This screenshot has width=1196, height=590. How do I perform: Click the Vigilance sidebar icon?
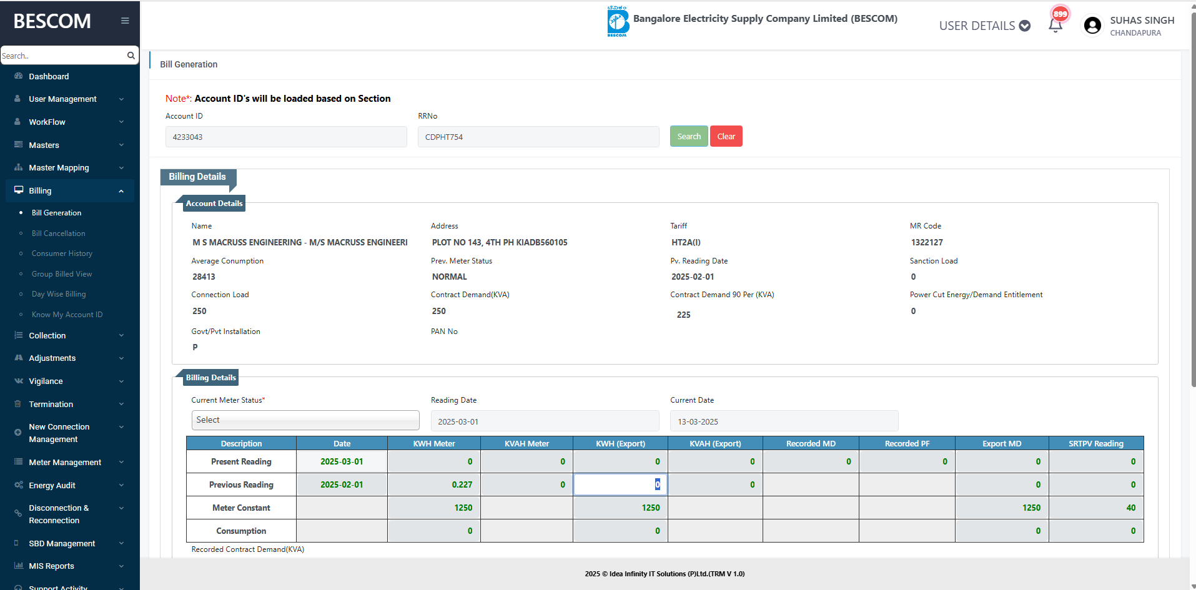(x=18, y=381)
